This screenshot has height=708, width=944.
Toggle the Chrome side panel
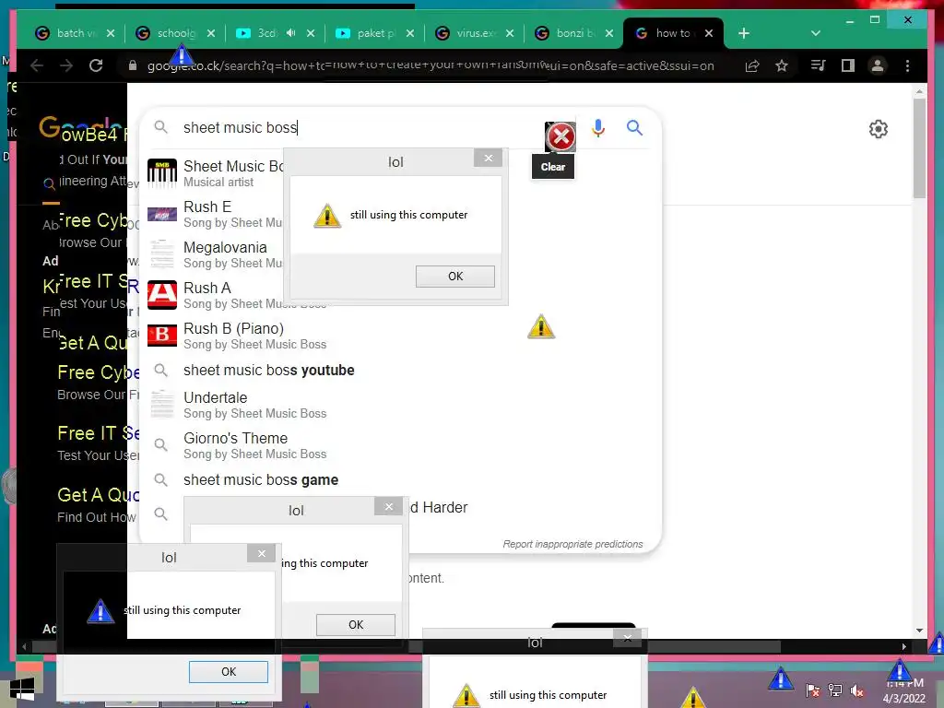848,65
